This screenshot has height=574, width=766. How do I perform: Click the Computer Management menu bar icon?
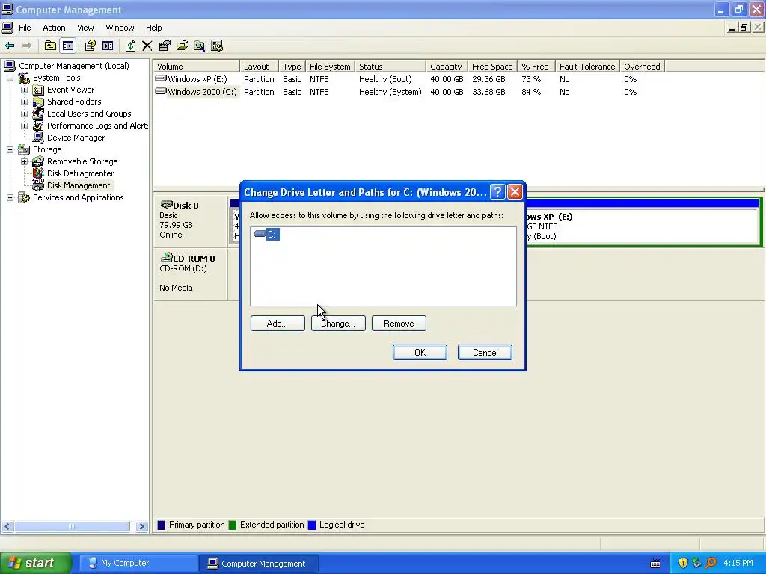(x=7, y=28)
